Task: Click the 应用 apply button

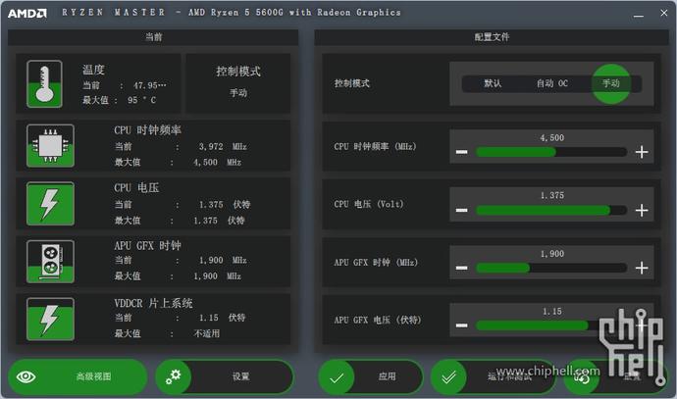Action: pyautogui.click(x=371, y=376)
